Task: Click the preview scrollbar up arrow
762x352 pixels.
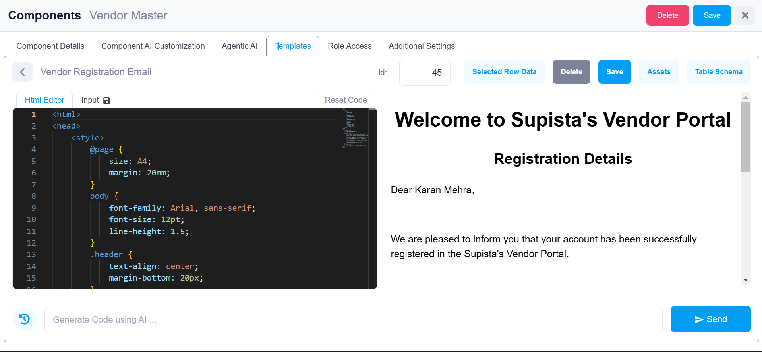Action: tap(746, 97)
